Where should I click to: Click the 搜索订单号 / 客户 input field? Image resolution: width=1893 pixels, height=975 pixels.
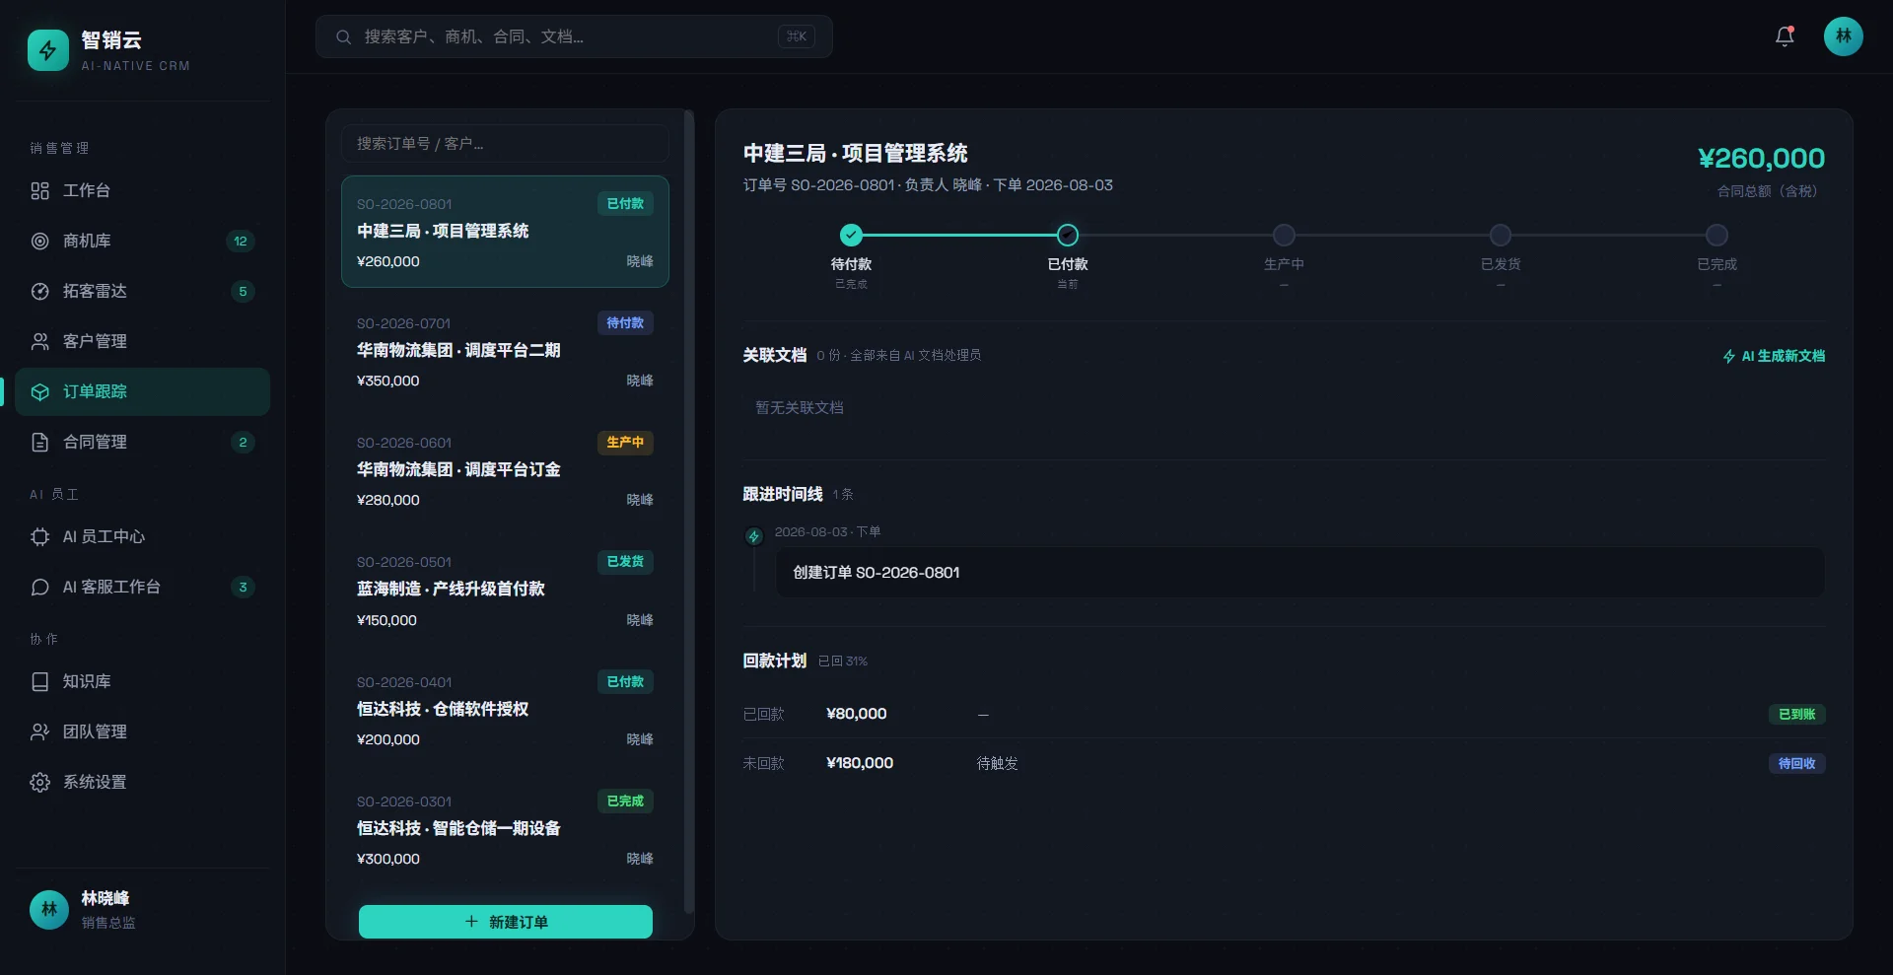pyautogui.click(x=505, y=144)
